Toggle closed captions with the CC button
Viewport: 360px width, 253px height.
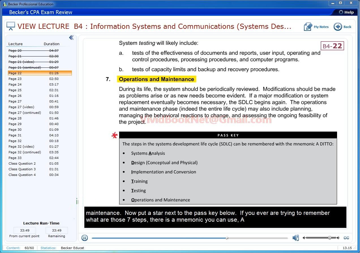pyautogui.click(x=346, y=238)
